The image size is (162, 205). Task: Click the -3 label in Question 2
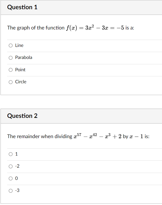[x=17, y=190]
